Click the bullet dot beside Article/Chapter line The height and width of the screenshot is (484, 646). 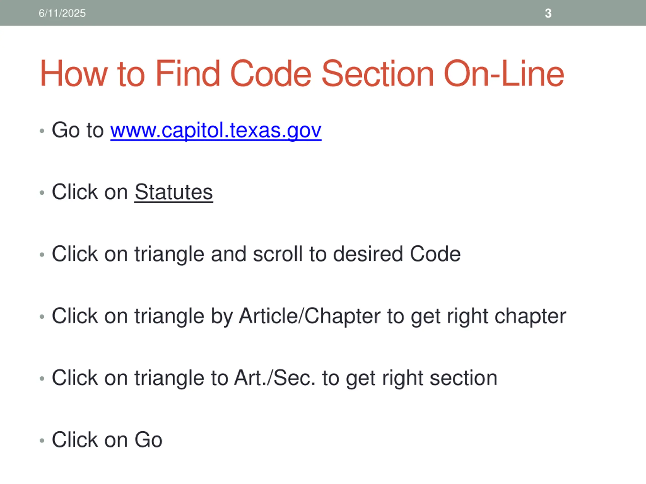click(42, 317)
